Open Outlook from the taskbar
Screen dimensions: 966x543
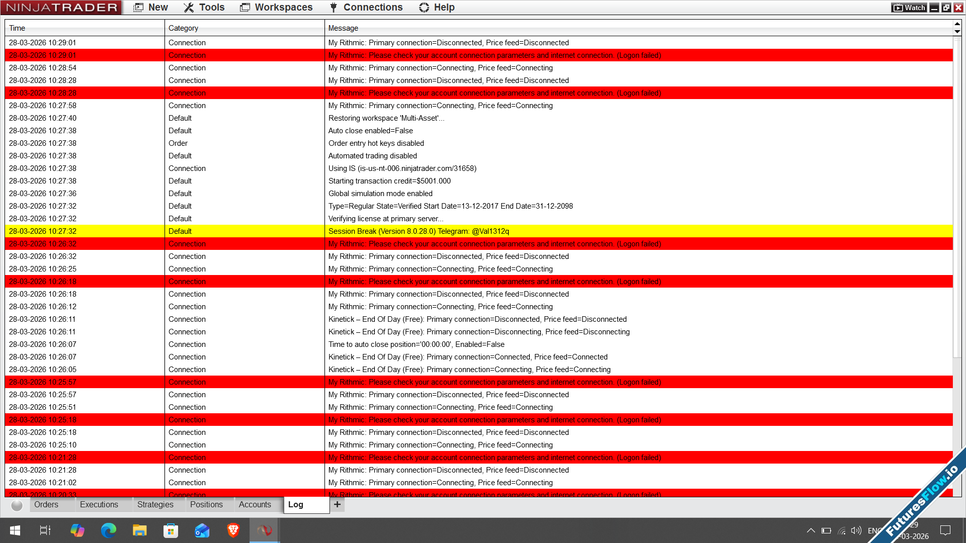click(x=202, y=530)
